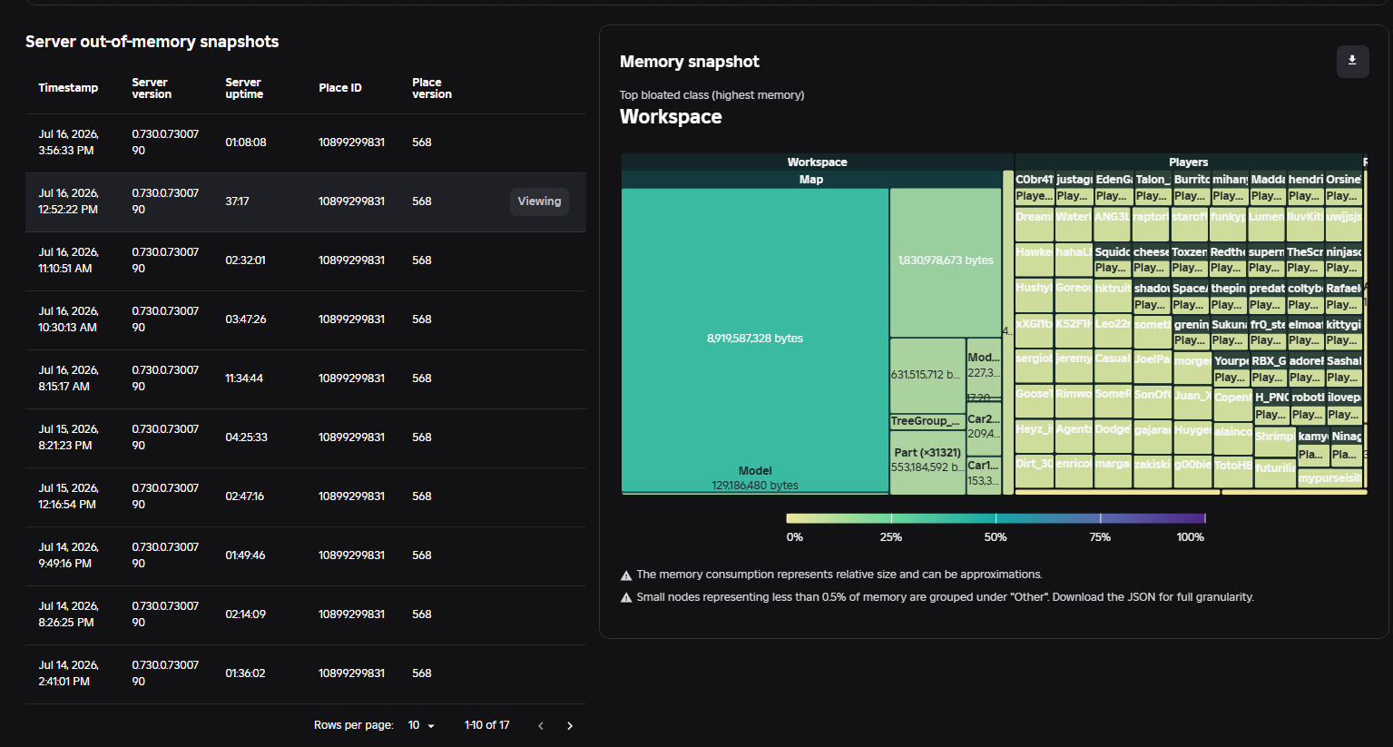The width and height of the screenshot is (1393, 747).
Task: Go to previous page of snapshots
Action: click(541, 725)
